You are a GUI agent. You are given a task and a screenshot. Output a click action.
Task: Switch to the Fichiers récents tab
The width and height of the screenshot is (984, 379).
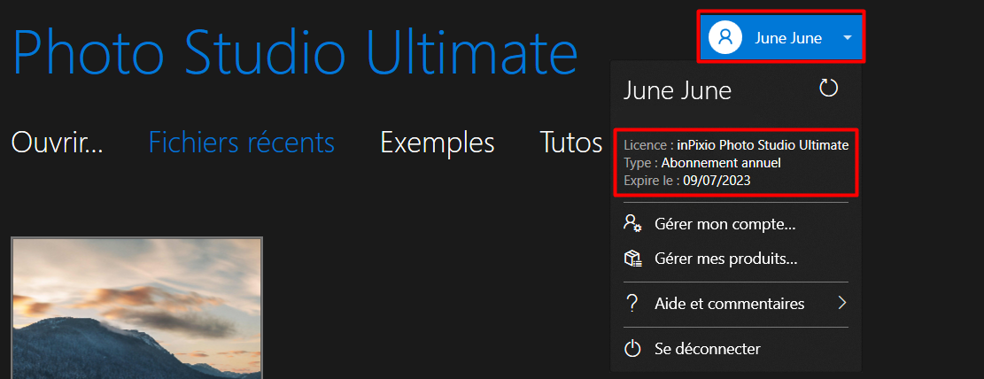tap(241, 143)
